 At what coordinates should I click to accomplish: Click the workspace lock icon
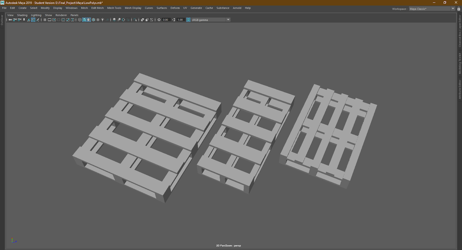click(459, 9)
